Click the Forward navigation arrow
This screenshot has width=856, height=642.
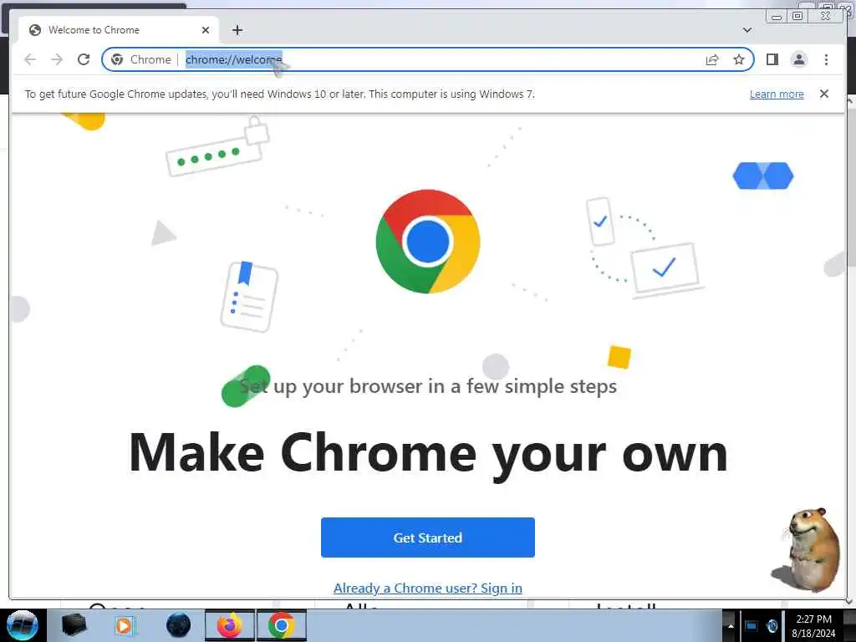click(x=57, y=59)
